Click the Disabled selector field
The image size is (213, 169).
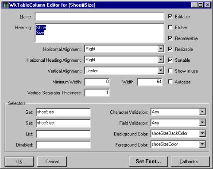coord(63,145)
